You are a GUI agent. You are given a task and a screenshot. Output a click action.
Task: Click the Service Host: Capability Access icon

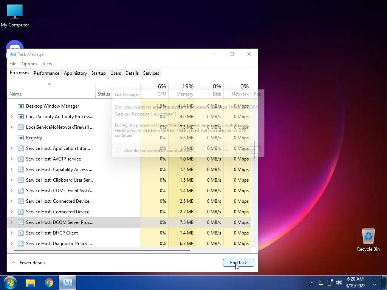[x=21, y=170]
